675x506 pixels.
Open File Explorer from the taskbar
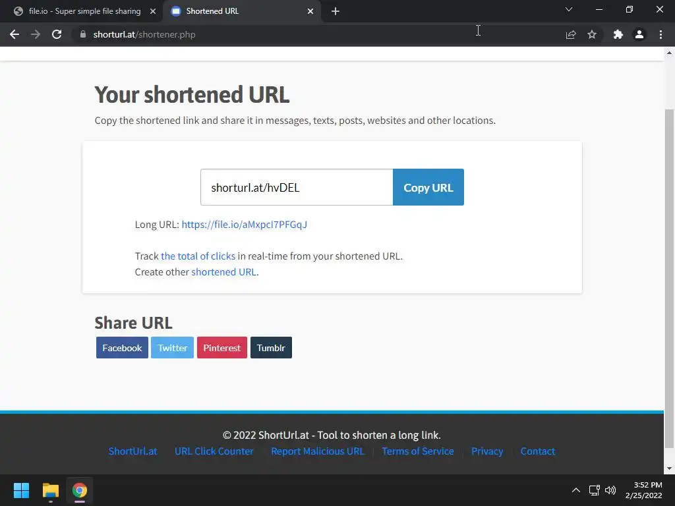(x=50, y=490)
